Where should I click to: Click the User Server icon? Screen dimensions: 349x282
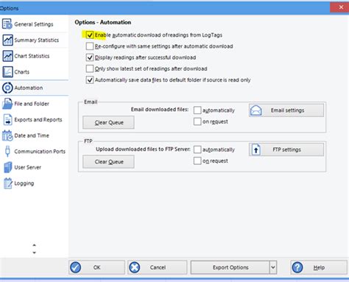click(7, 167)
